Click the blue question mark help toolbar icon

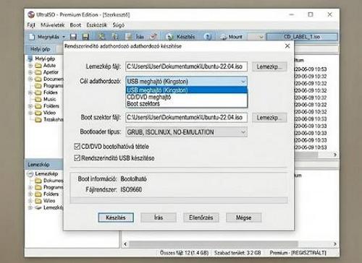[x=207, y=37]
